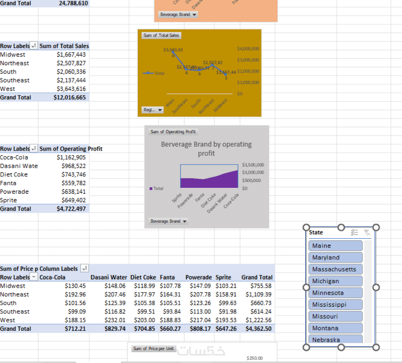402x363 pixels.
Task: Select Grand Total sales cell $12,016,665
Action: coord(64,98)
